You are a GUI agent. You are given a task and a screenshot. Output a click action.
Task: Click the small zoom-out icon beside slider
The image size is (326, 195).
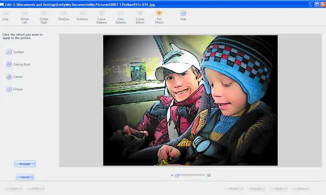(172, 175)
